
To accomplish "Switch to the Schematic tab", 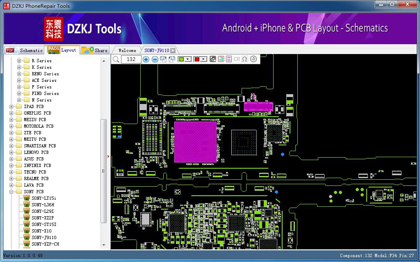I will click(24, 50).
